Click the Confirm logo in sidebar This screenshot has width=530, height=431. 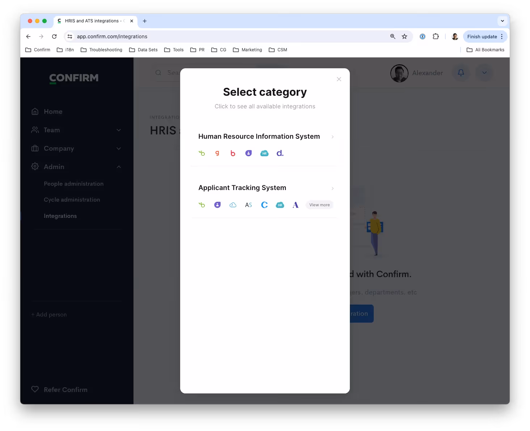(74, 78)
